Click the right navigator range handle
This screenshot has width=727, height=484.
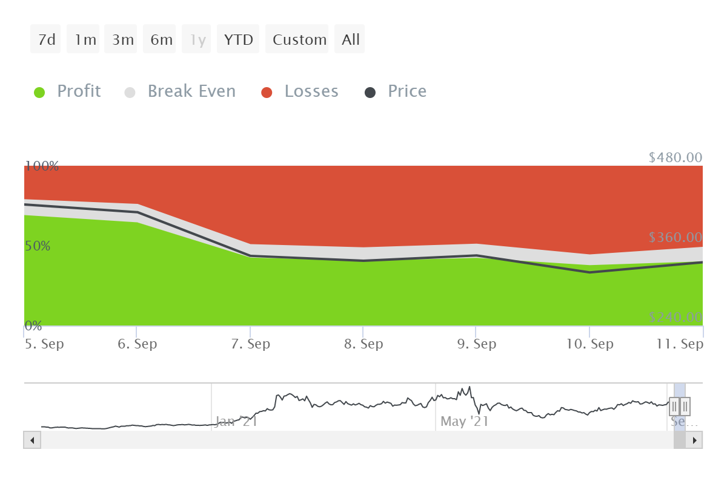click(685, 406)
